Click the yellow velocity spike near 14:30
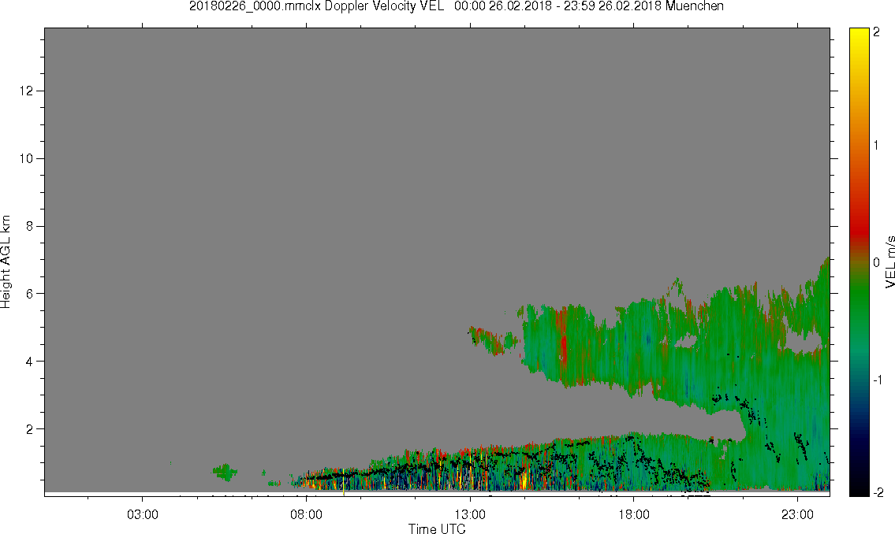 click(x=524, y=479)
